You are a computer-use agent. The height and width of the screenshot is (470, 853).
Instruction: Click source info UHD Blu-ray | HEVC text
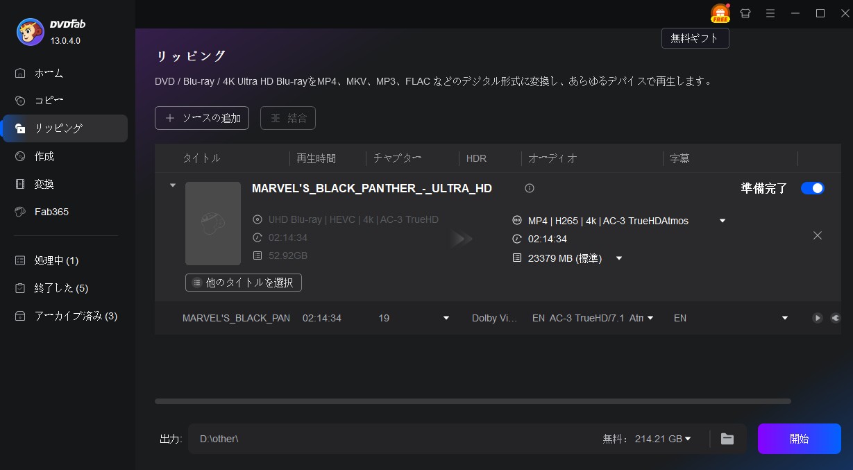(x=353, y=219)
